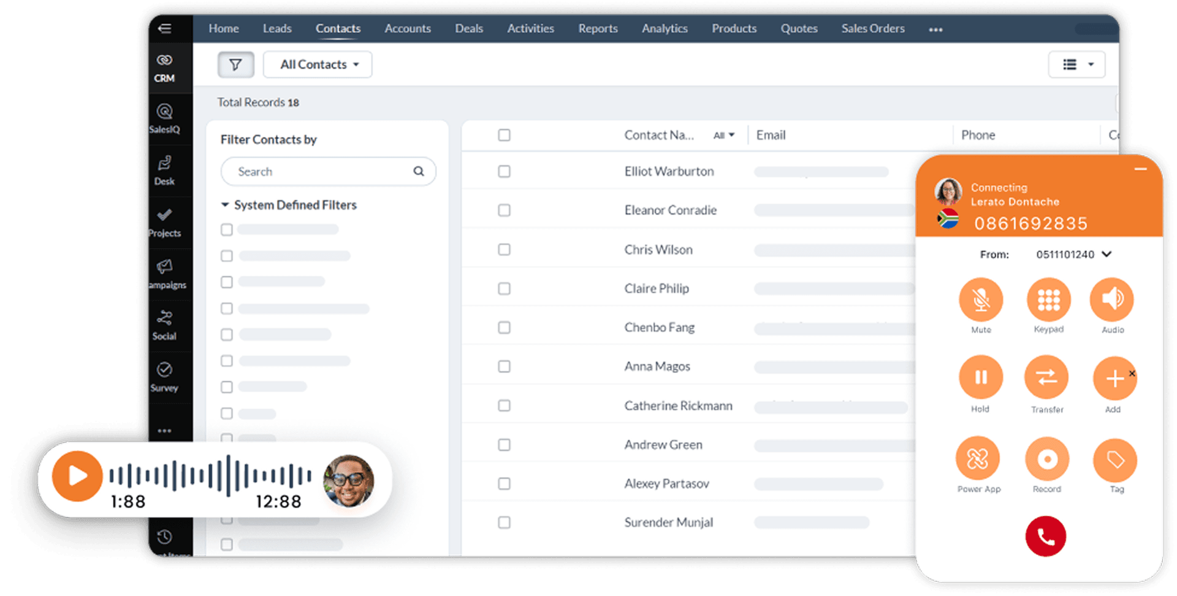Open the recent items history icon
The image size is (1177, 596).
coord(164,537)
